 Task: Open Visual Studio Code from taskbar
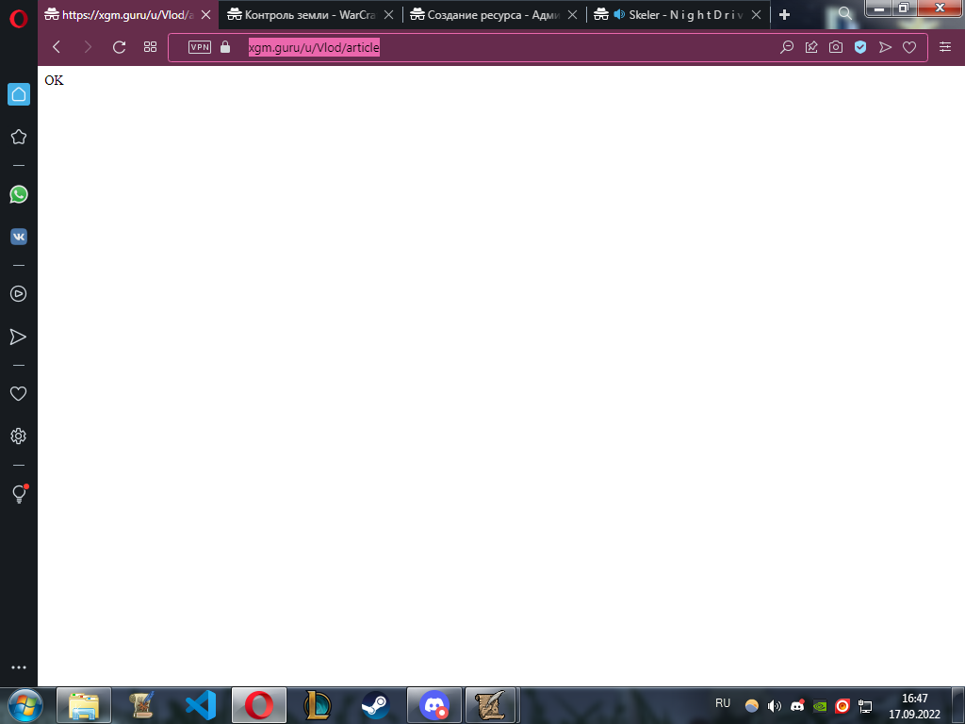point(201,705)
